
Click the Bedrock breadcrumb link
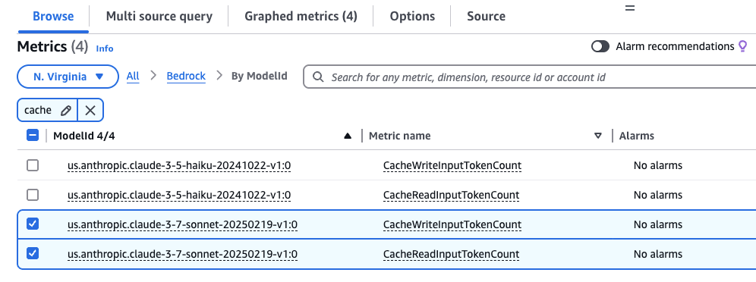click(x=186, y=76)
